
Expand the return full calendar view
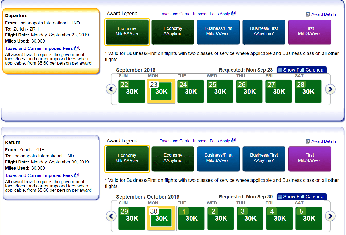[x=301, y=197]
